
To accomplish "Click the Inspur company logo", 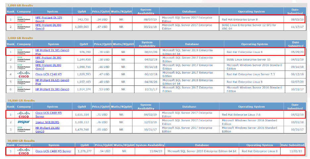I will [24, 122].
